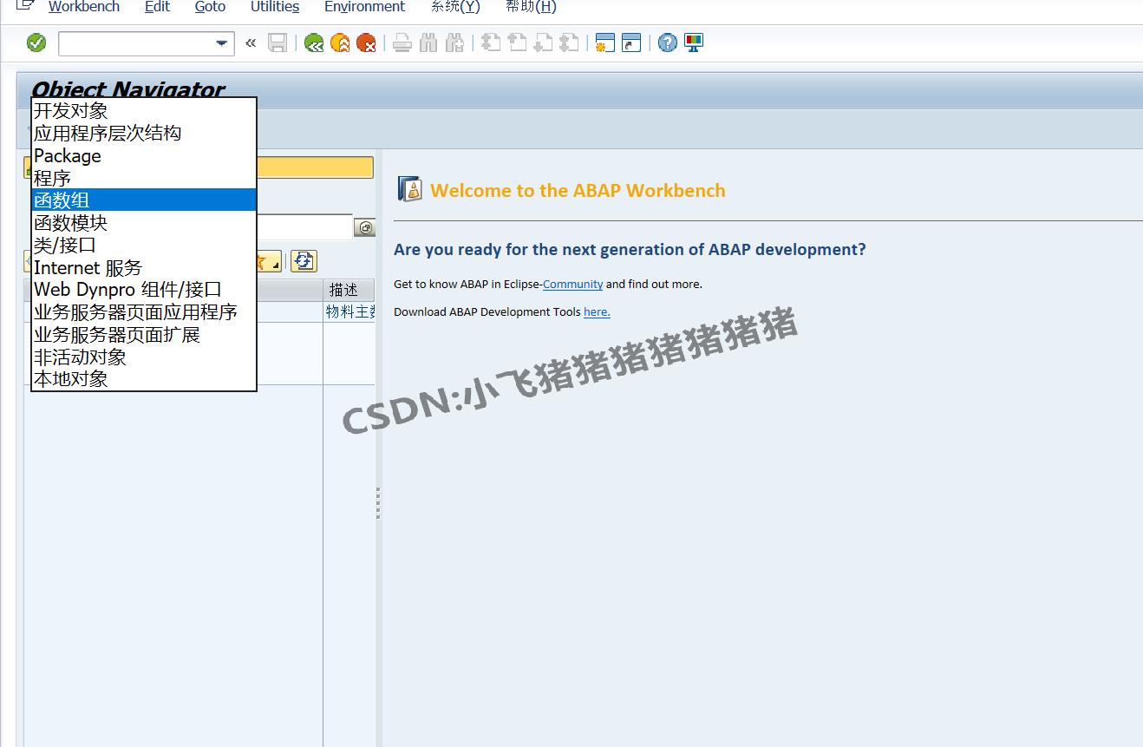Click the Previous Page icon
This screenshot has width=1143, height=747.
click(517, 43)
